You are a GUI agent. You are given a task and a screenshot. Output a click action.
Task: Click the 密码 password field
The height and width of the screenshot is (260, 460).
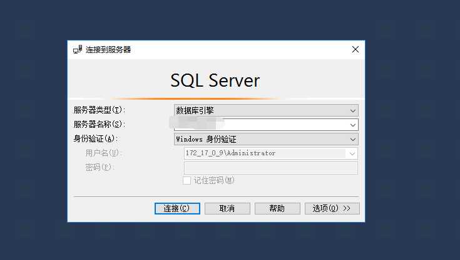270,168
